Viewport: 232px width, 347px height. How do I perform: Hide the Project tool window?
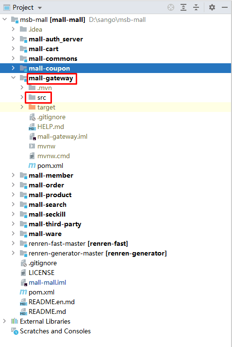(225, 7)
